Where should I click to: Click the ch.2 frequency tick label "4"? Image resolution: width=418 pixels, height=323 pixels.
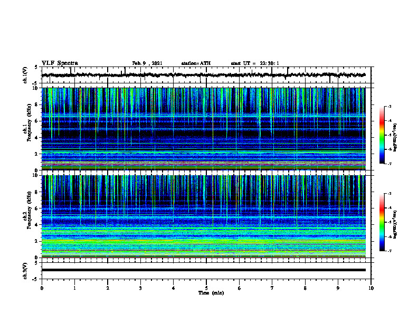(37, 225)
